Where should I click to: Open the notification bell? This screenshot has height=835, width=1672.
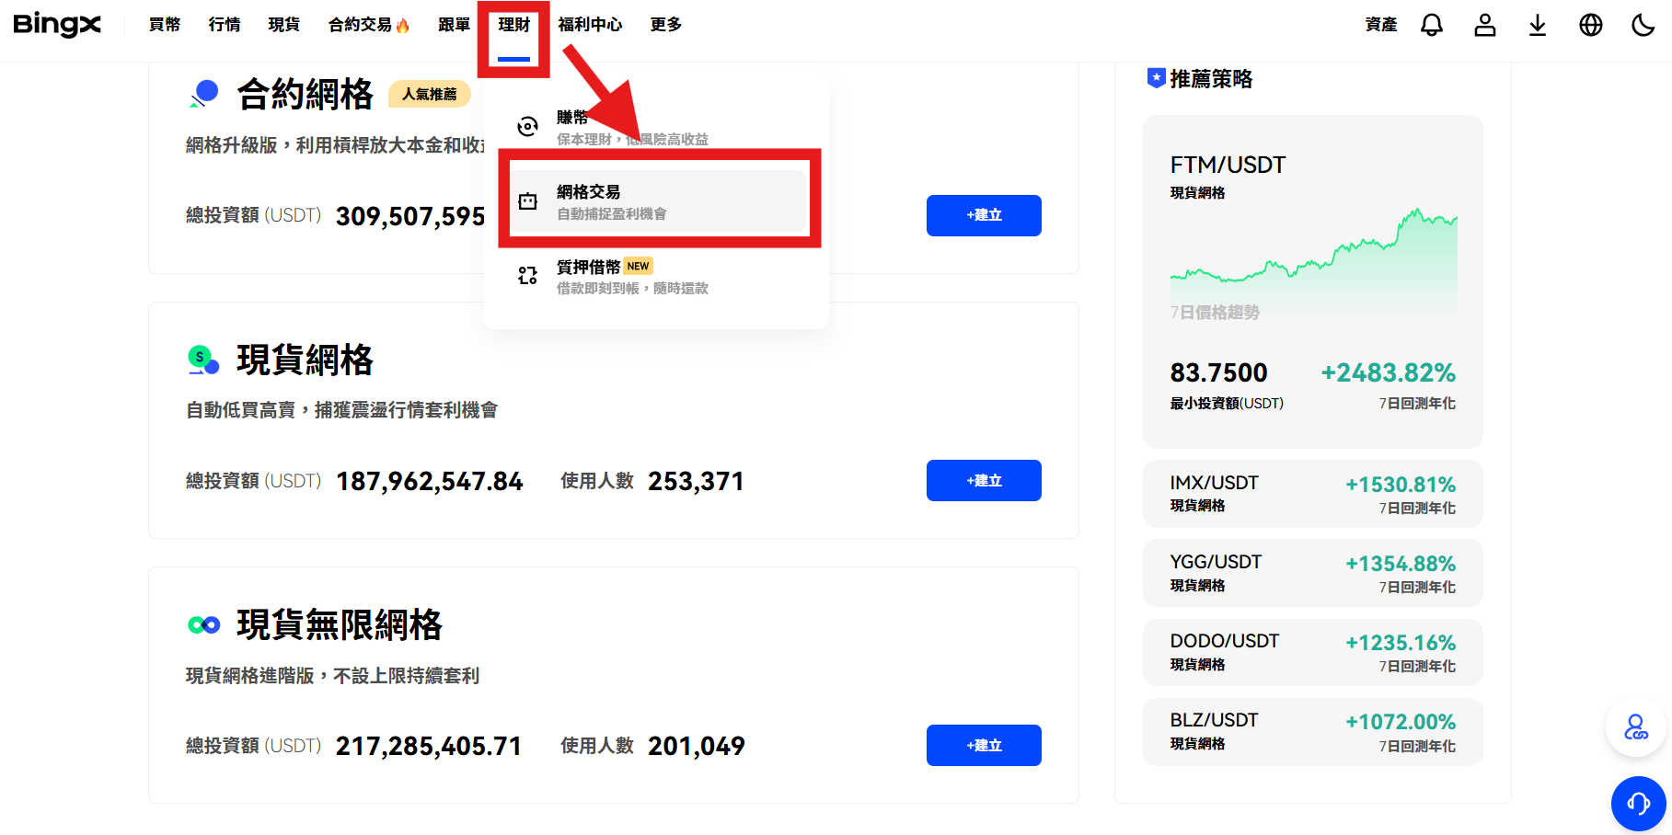coord(1432,25)
